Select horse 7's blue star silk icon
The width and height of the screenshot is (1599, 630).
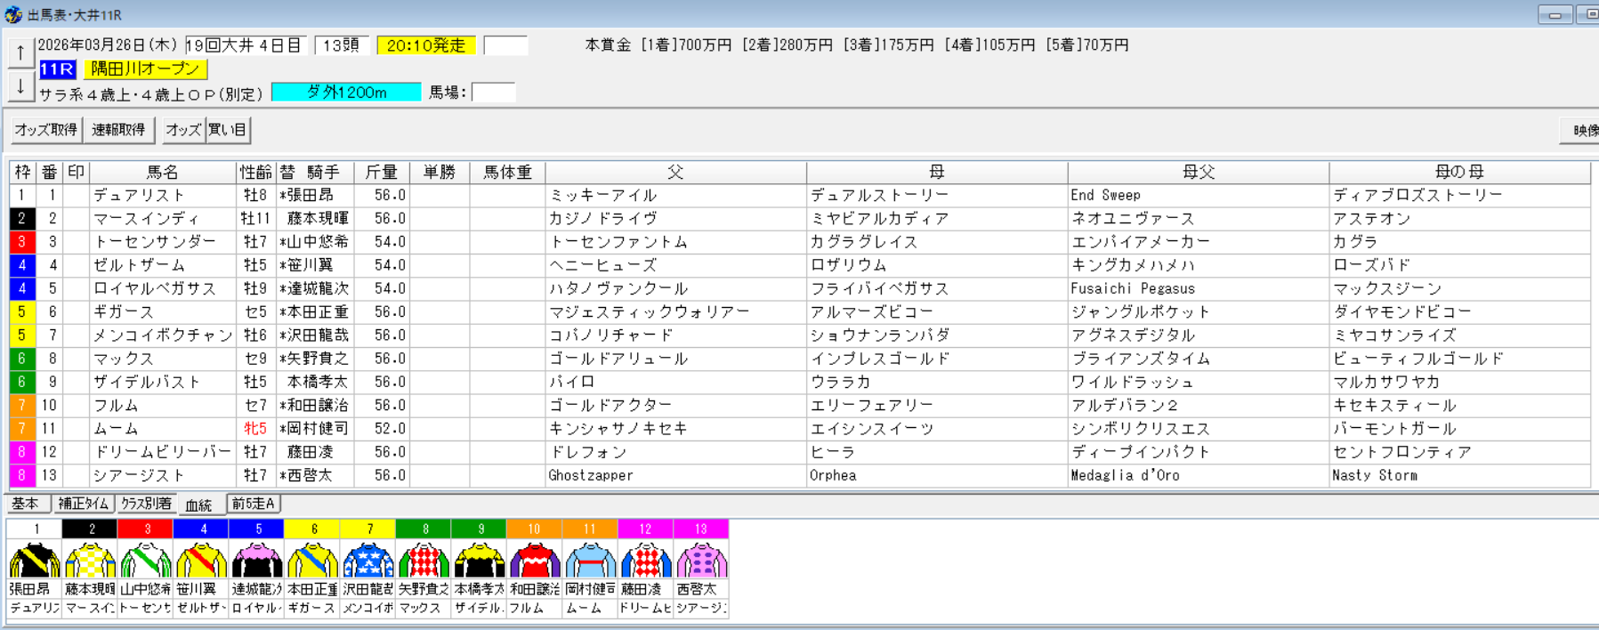tap(368, 561)
